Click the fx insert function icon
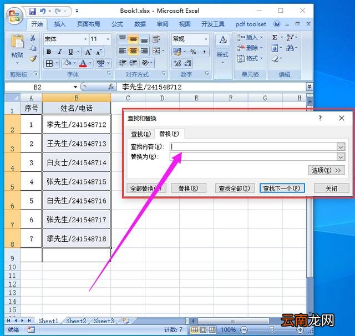Image resolution: width=355 pixels, height=336 pixels. point(111,86)
